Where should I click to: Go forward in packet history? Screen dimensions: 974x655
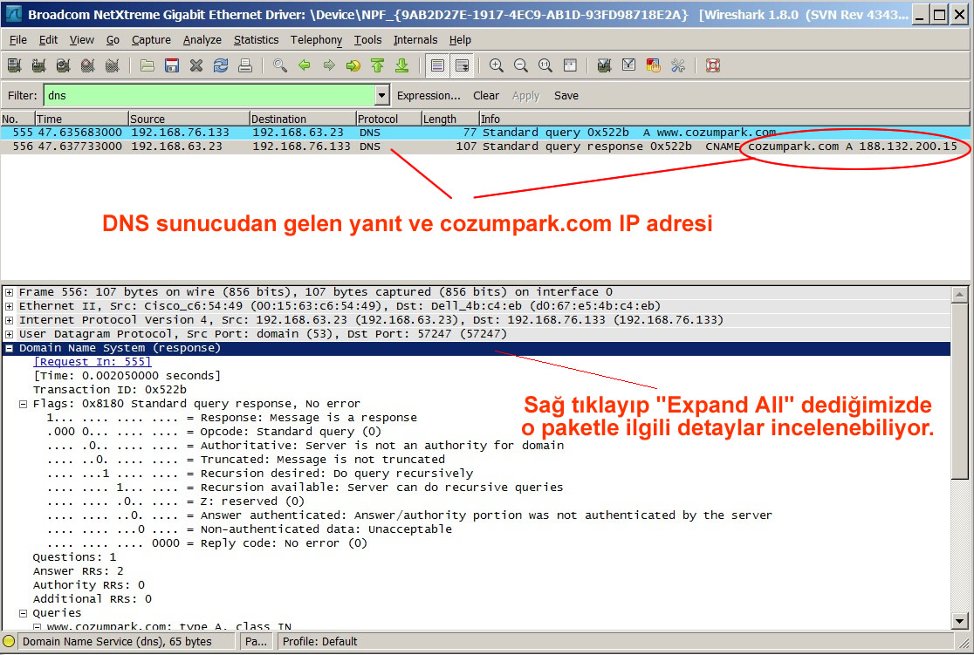329,65
